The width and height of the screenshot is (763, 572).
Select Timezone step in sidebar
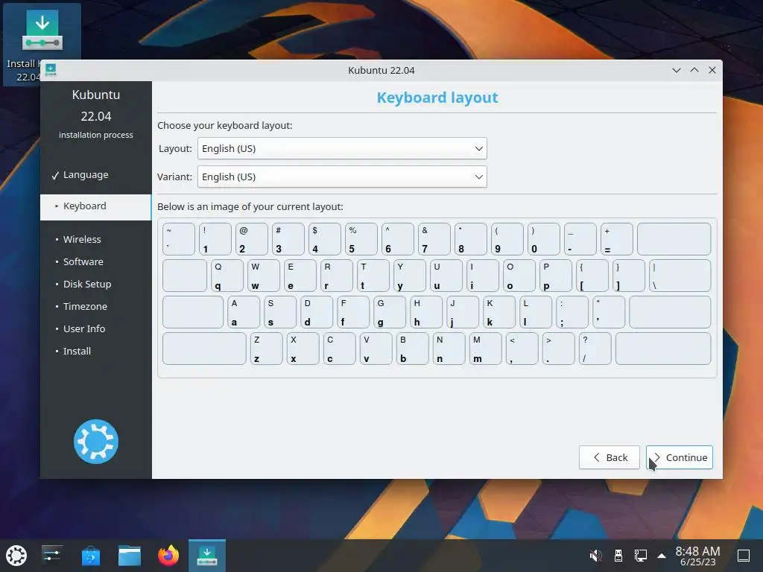85,306
